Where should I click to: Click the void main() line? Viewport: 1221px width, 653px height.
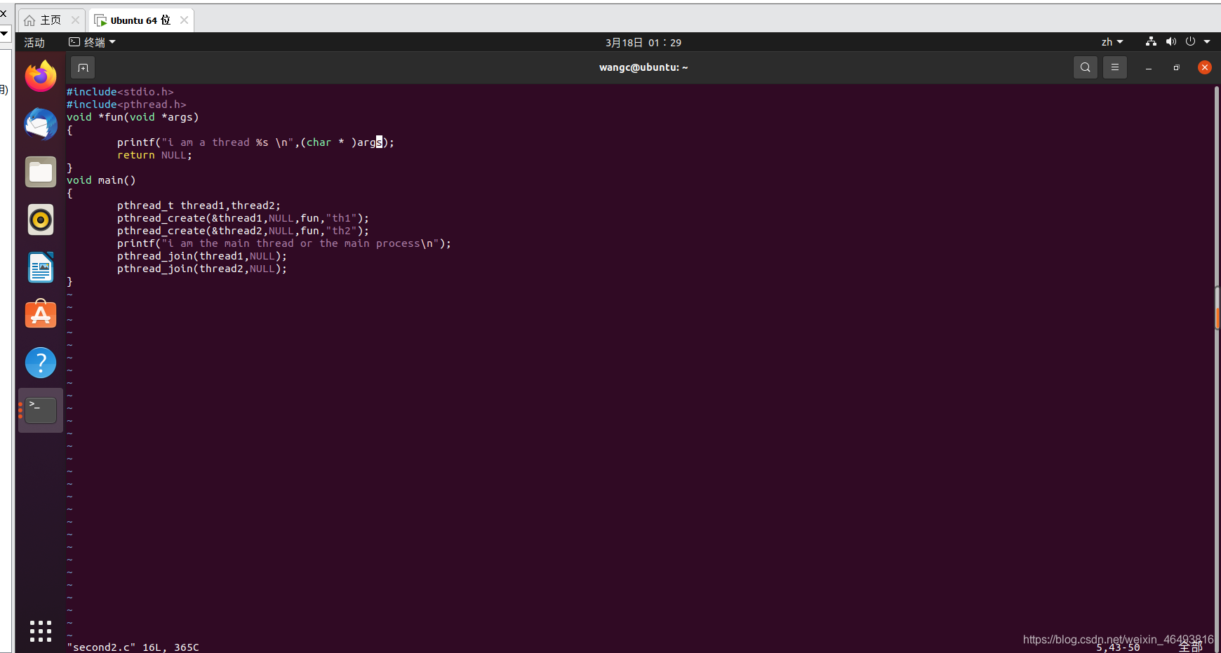point(101,180)
